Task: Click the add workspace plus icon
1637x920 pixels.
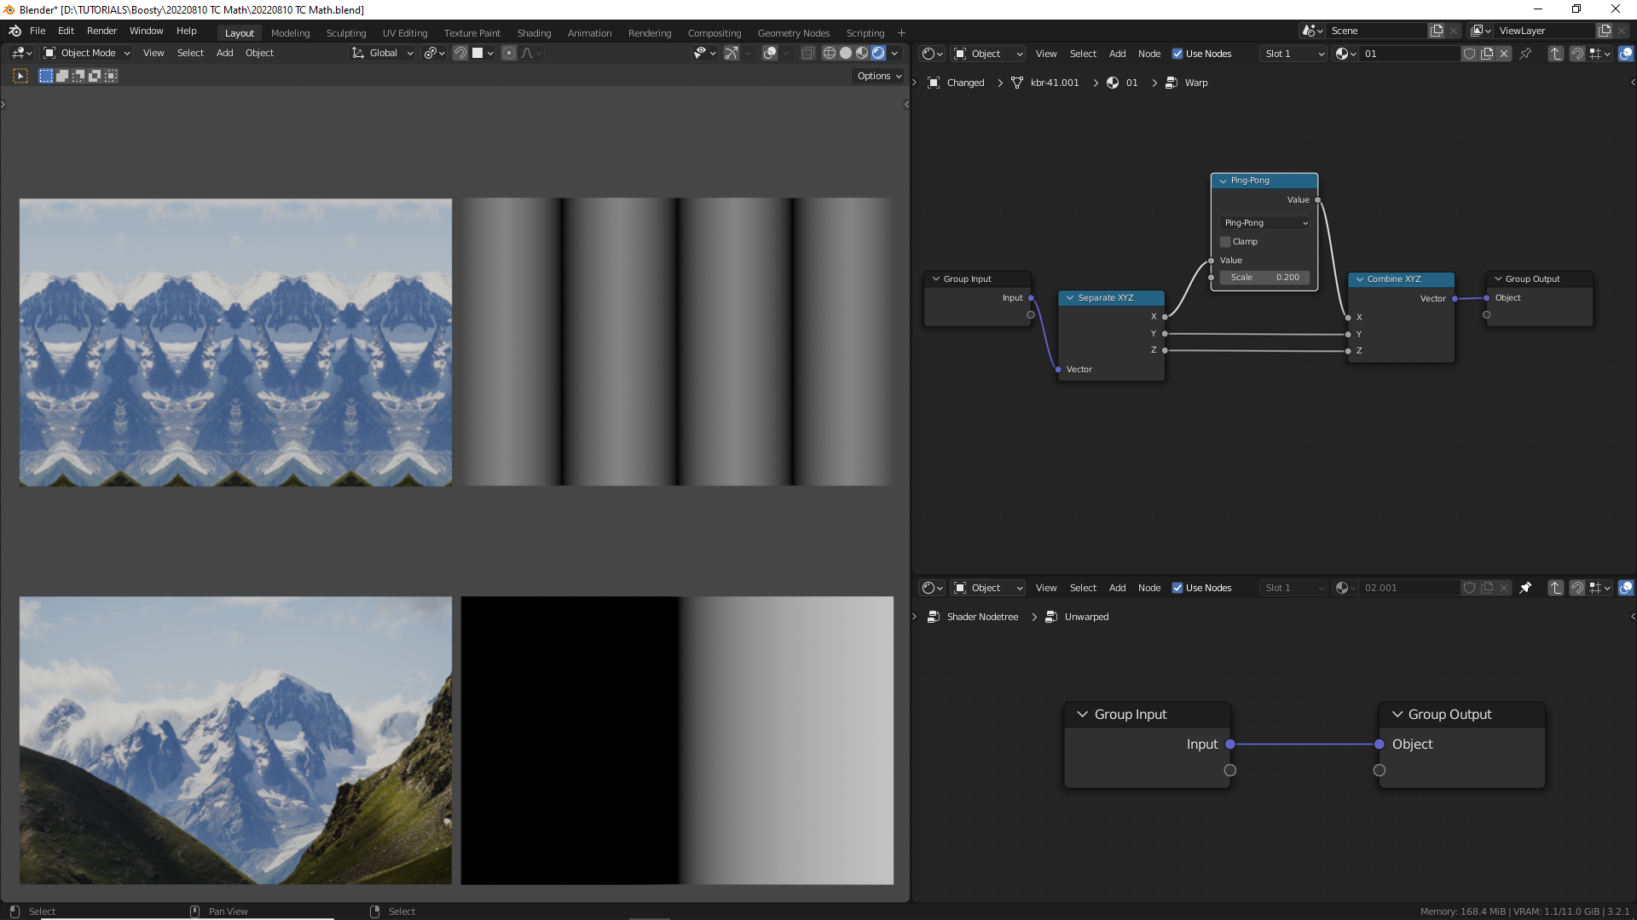Action: [901, 33]
